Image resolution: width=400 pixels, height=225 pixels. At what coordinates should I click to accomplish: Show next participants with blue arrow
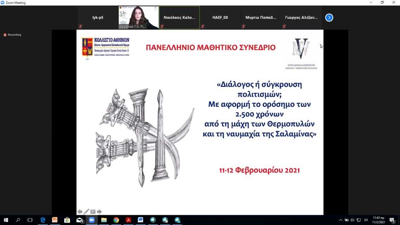point(329,18)
